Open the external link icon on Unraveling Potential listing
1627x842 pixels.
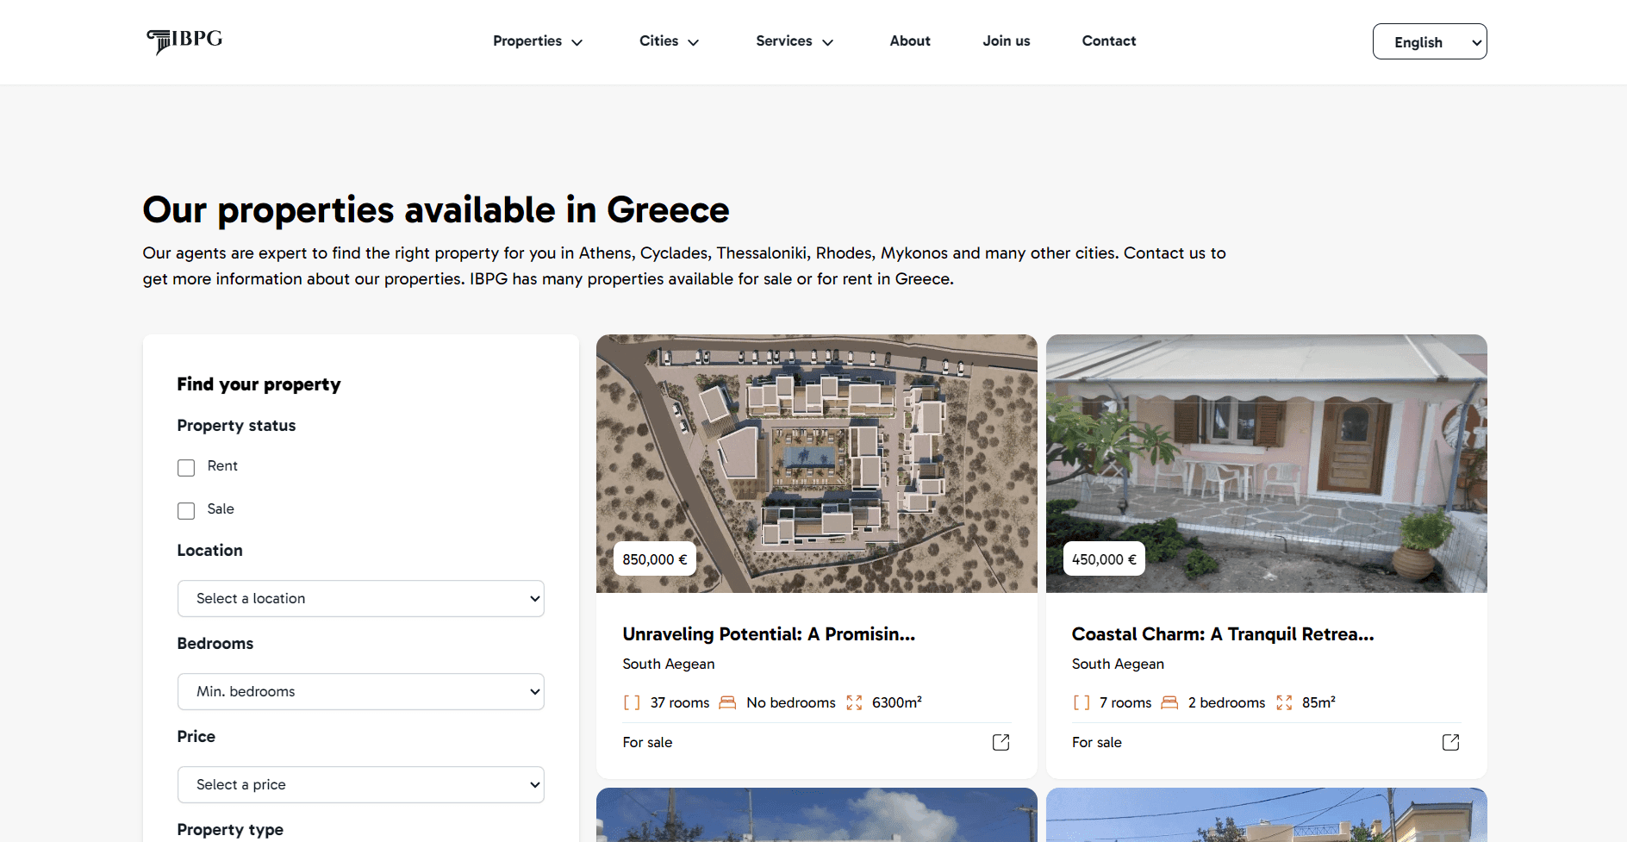pos(1001,742)
